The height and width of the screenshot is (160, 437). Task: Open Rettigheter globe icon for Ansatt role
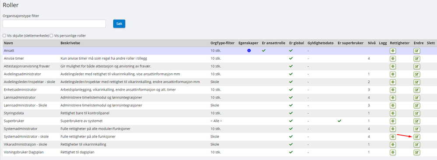[x=393, y=51]
